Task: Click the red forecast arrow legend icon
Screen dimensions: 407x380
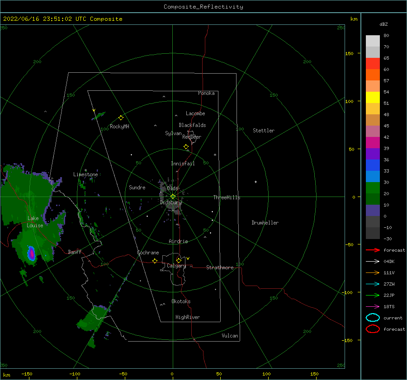Action: pos(373,250)
